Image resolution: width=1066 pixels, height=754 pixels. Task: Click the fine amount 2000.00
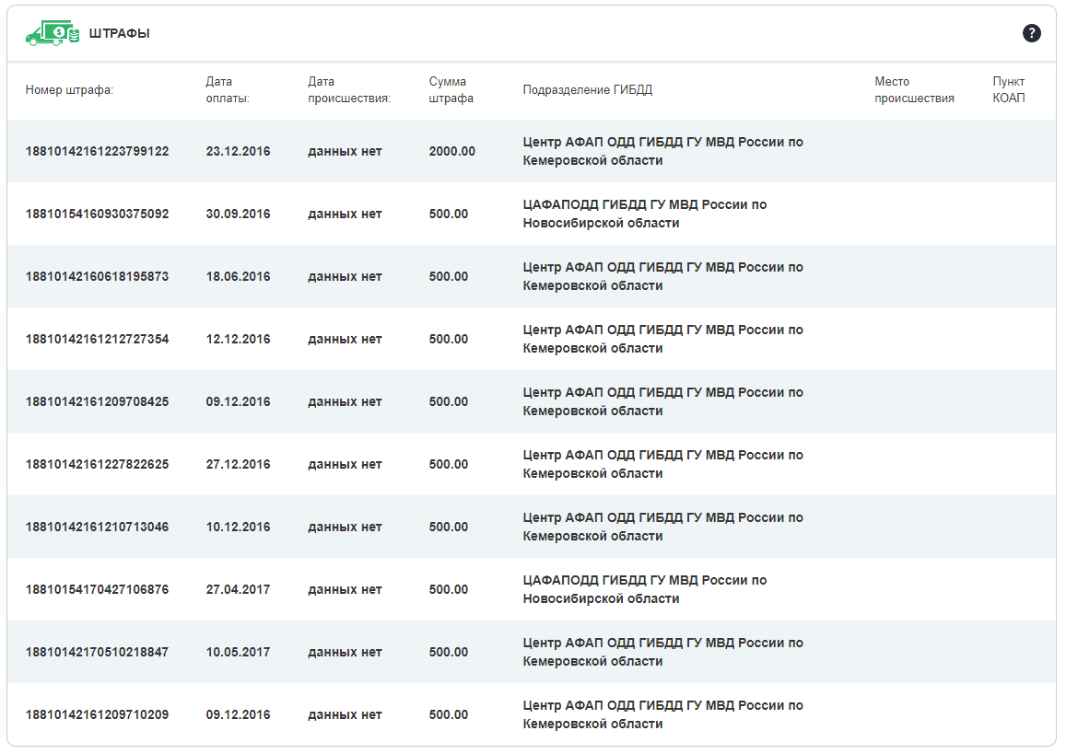[x=452, y=152]
